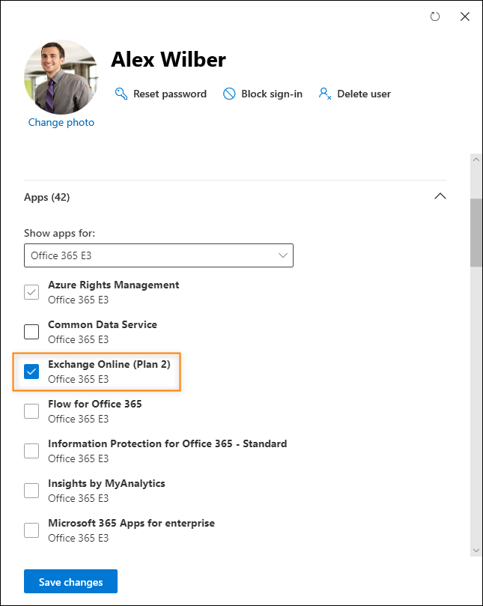Enable Information Protection for Office 365 - Standard
The width and height of the screenshot is (483, 606).
31,451
